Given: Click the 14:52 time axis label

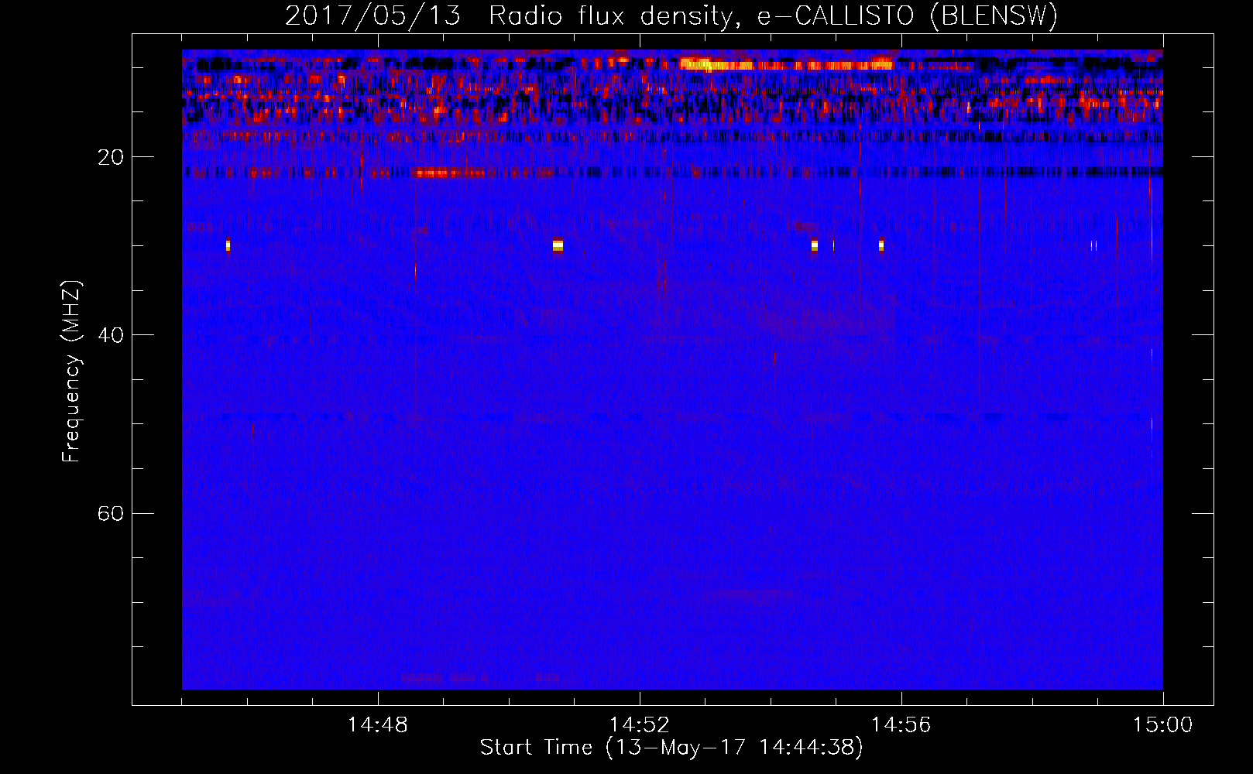Looking at the screenshot, I should pos(640,725).
